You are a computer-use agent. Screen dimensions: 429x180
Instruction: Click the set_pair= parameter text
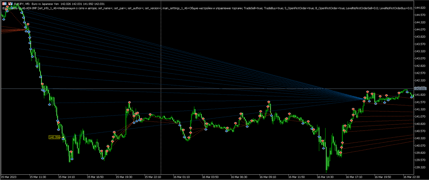click(120, 8)
